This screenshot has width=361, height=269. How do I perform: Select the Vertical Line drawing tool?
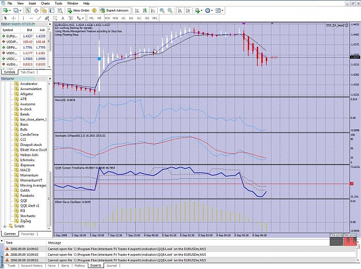pos(23,18)
